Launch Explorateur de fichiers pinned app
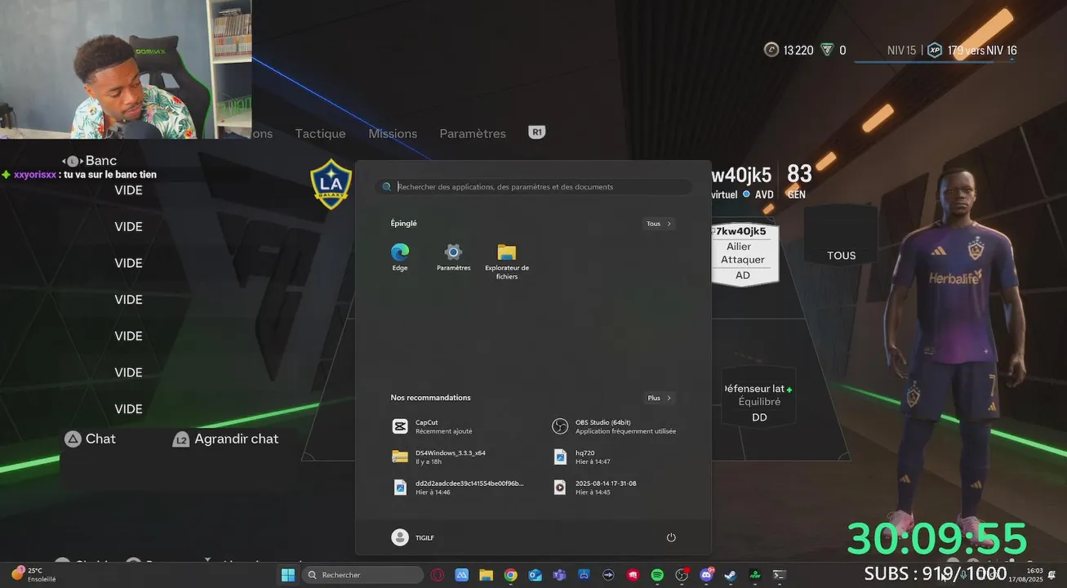 pos(507,261)
